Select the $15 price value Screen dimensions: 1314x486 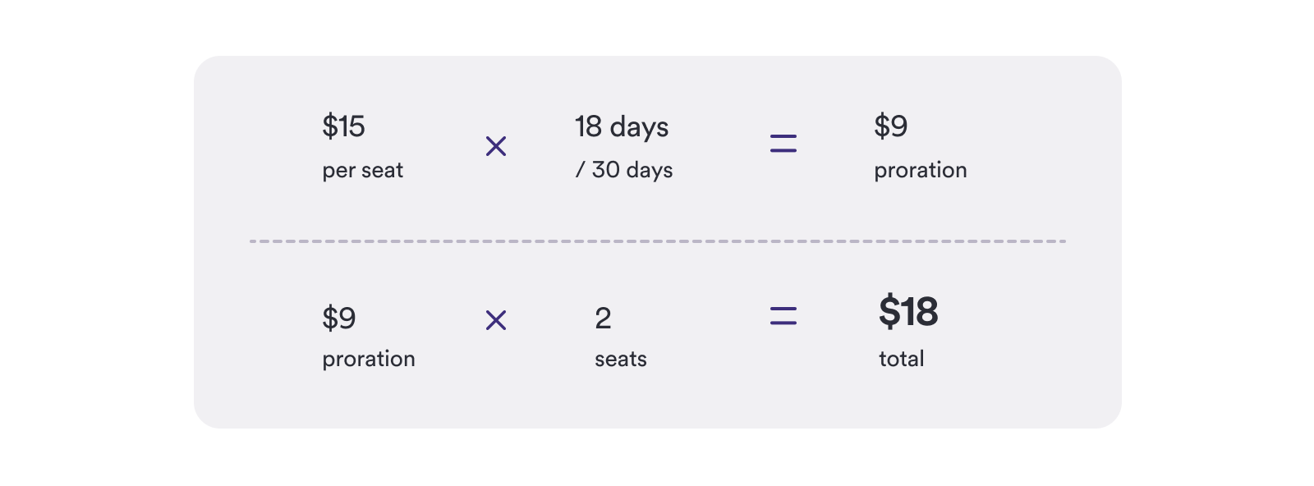coord(343,126)
